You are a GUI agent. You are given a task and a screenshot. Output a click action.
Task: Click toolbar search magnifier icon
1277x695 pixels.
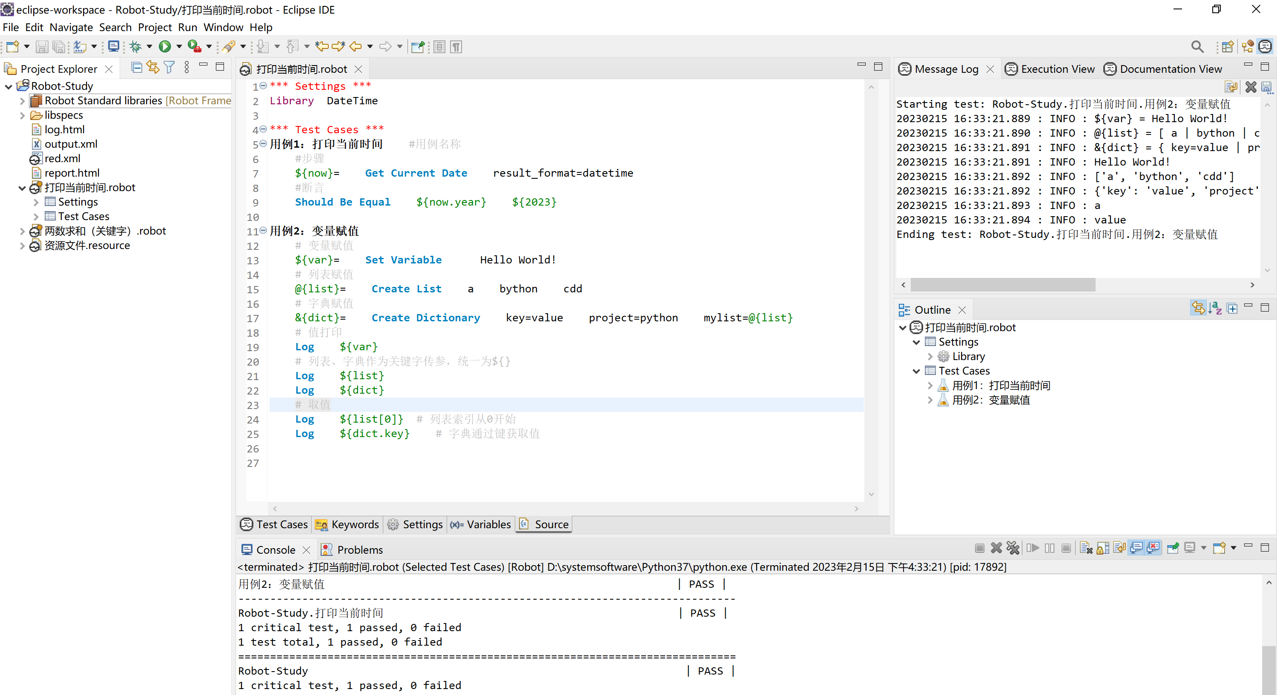point(1197,46)
